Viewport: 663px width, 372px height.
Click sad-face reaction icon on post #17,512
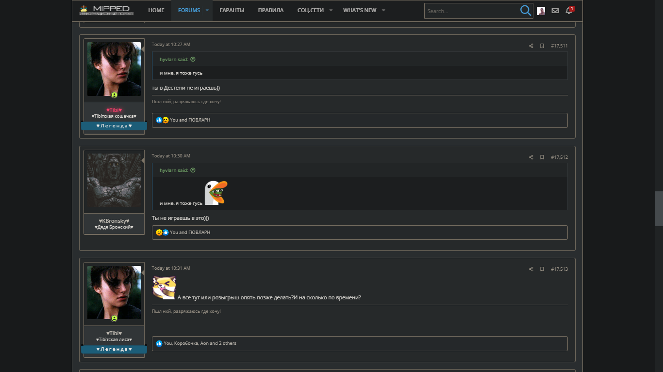159,232
